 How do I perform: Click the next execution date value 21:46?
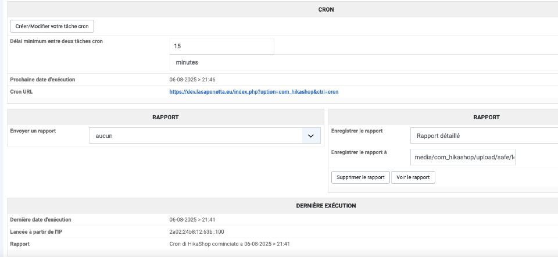coord(192,80)
